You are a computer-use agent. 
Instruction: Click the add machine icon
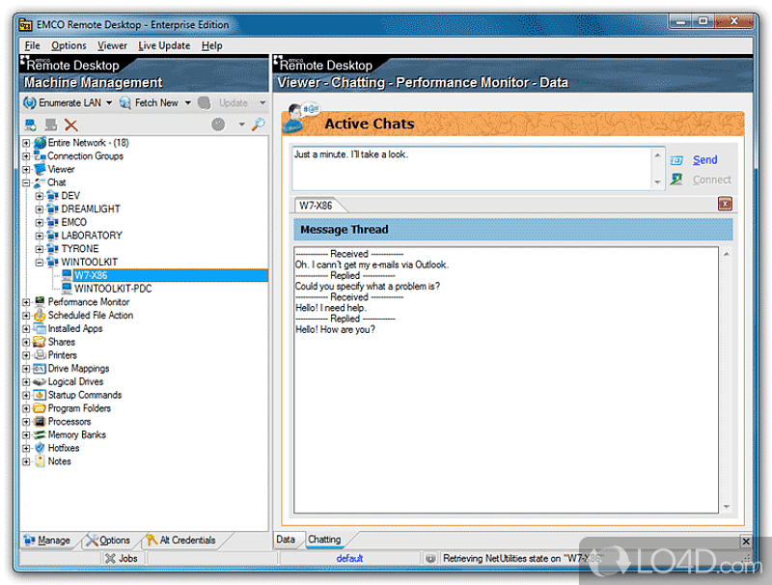point(31,125)
